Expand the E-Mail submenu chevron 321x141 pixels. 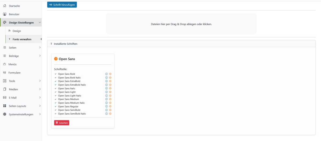[x=40, y=97]
